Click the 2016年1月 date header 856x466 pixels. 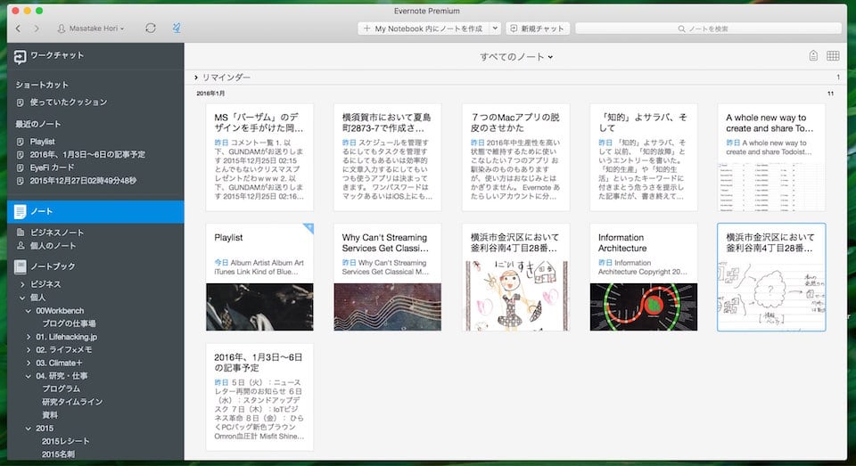click(210, 94)
